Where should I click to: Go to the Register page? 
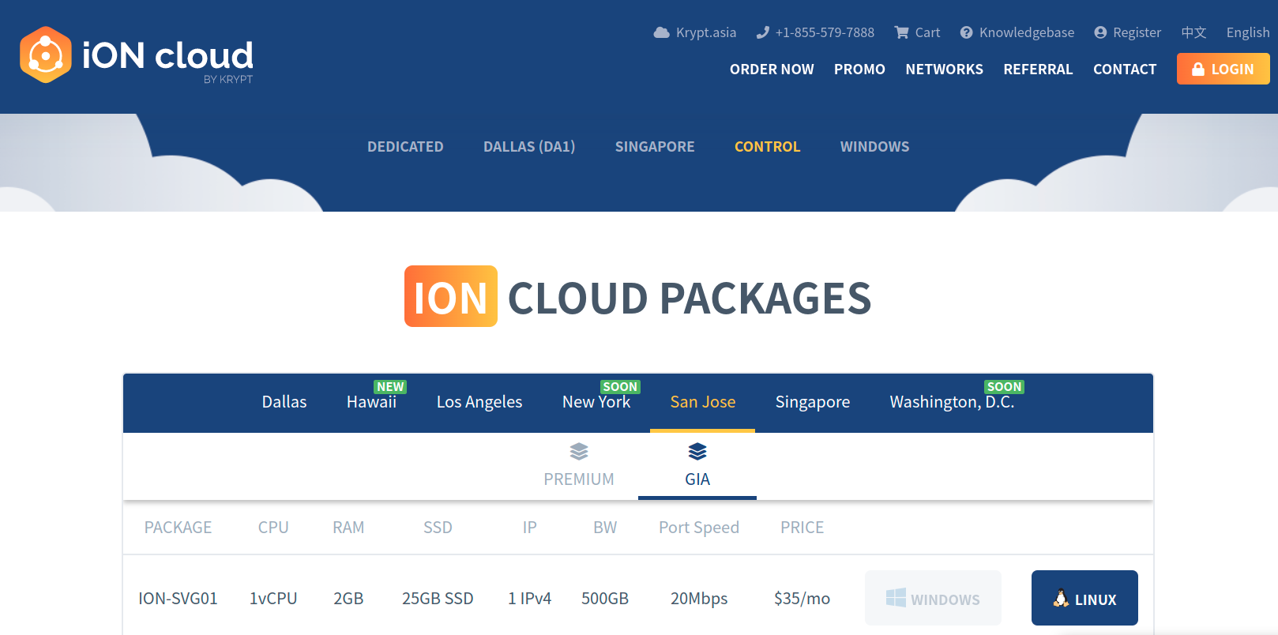pos(1128,32)
